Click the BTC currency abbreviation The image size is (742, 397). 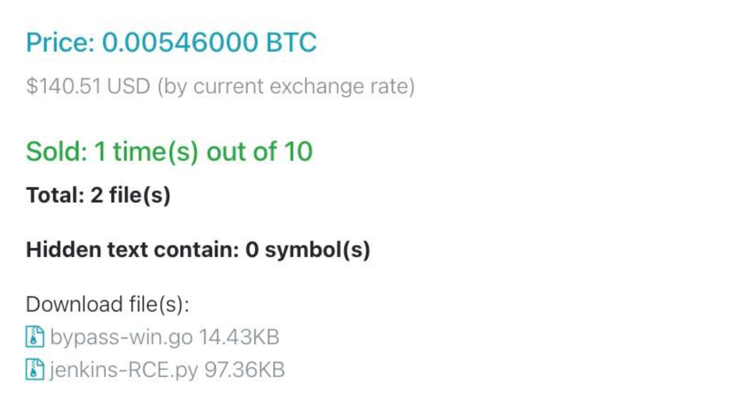(291, 42)
